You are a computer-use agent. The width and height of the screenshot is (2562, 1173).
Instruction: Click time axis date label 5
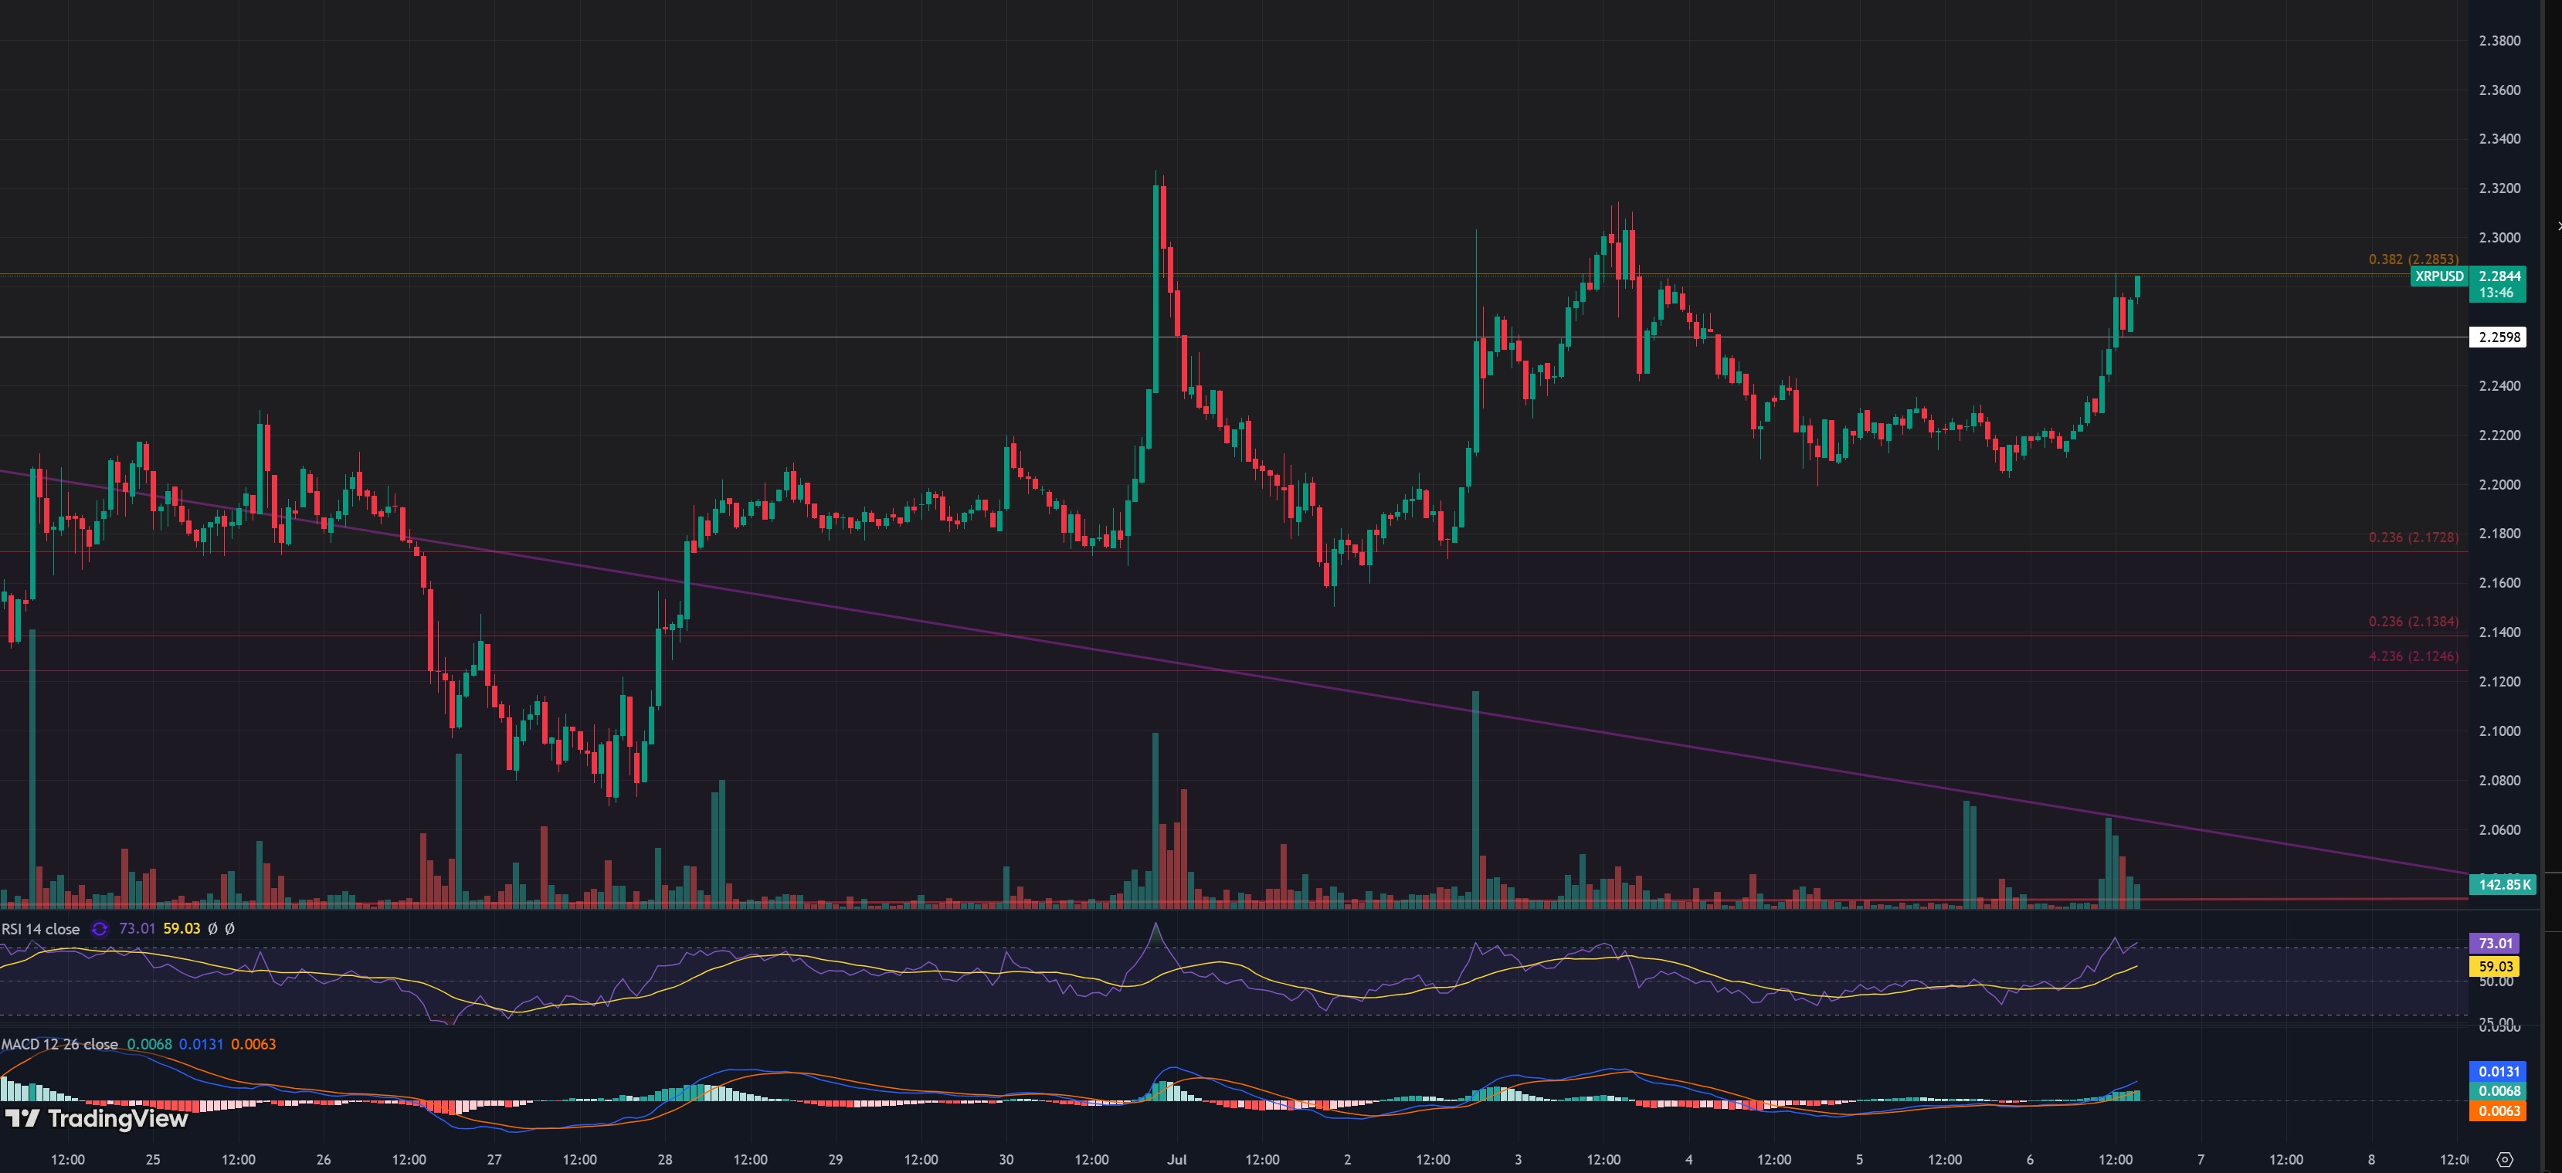[1860, 1159]
